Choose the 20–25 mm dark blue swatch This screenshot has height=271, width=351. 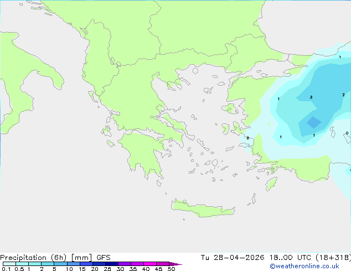99,264
